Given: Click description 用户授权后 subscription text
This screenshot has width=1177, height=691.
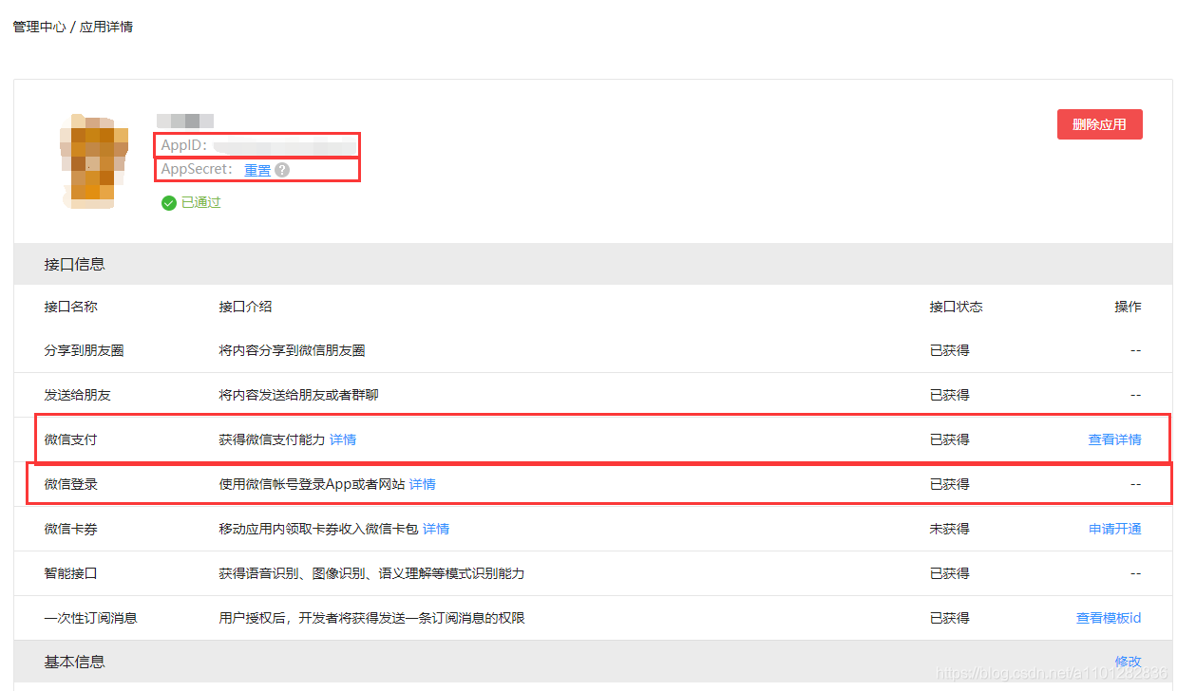Looking at the screenshot, I should click(x=371, y=618).
